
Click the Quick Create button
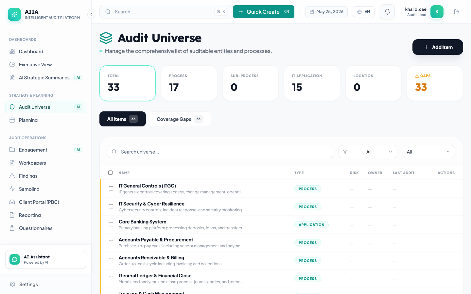[264, 12]
